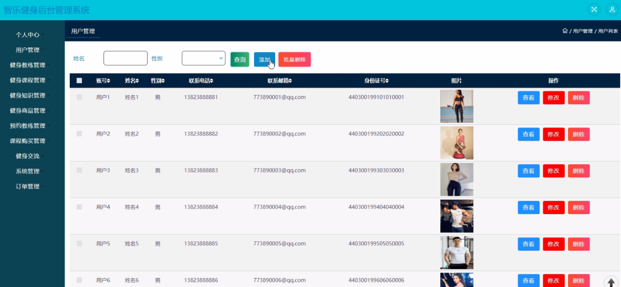This screenshot has width=621, height=287.
Task: Expand 个人中心 sidebar menu
Action: [x=30, y=35]
